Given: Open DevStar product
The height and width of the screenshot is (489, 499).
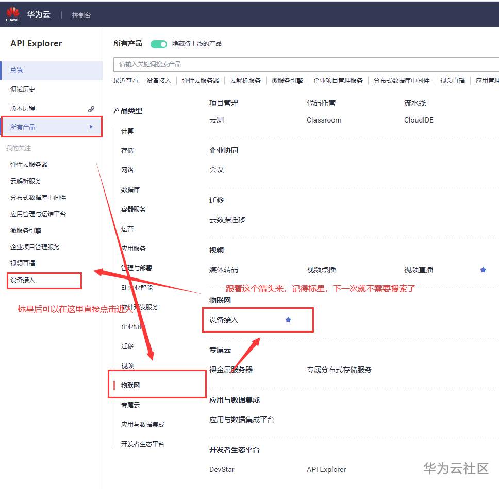Looking at the screenshot, I should tap(222, 469).
